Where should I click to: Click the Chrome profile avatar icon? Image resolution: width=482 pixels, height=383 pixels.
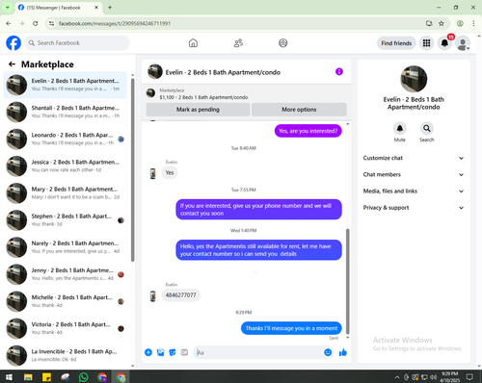coord(460,23)
